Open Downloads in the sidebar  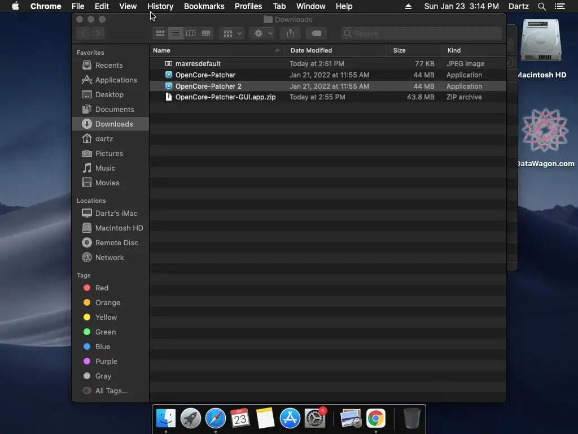110,124
